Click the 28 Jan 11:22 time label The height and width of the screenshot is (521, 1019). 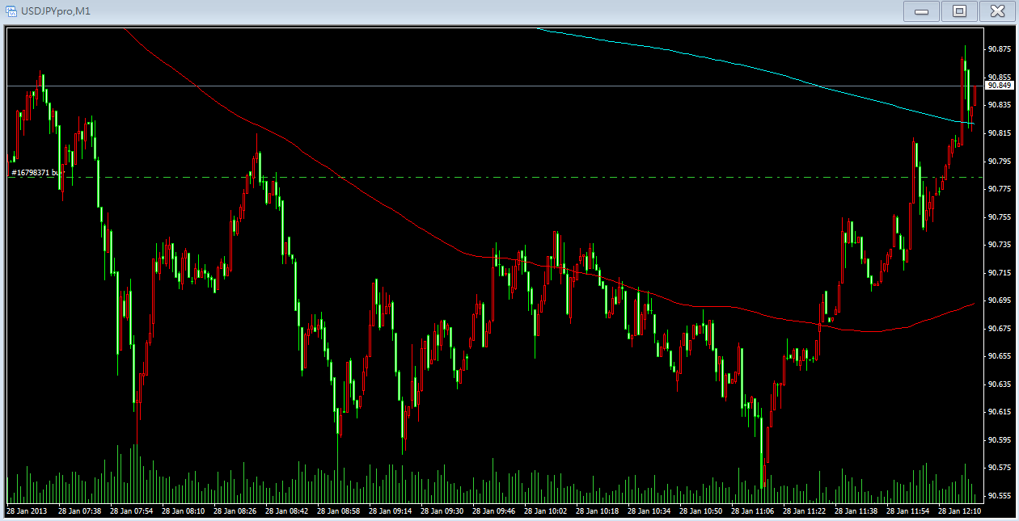[x=805, y=511]
